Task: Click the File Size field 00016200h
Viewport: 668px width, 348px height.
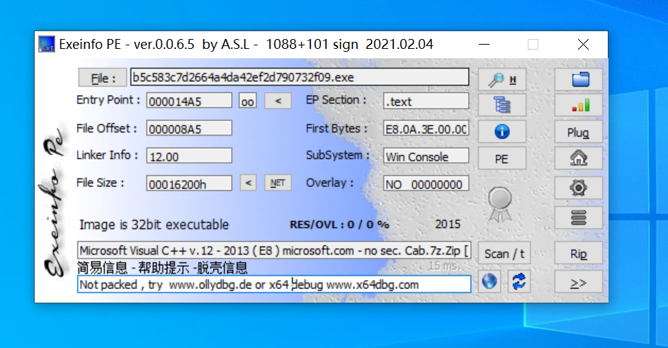Action: pos(189,184)
